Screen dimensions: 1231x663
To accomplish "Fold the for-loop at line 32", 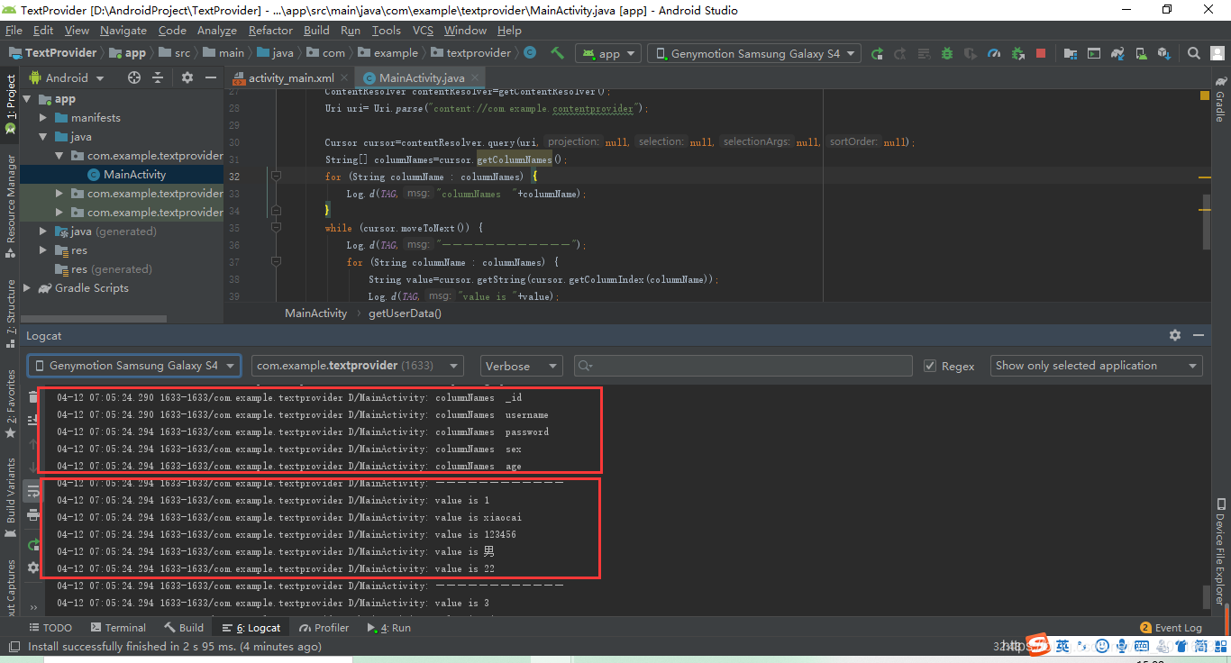I will pyautogui.click(x=277, y=176).
